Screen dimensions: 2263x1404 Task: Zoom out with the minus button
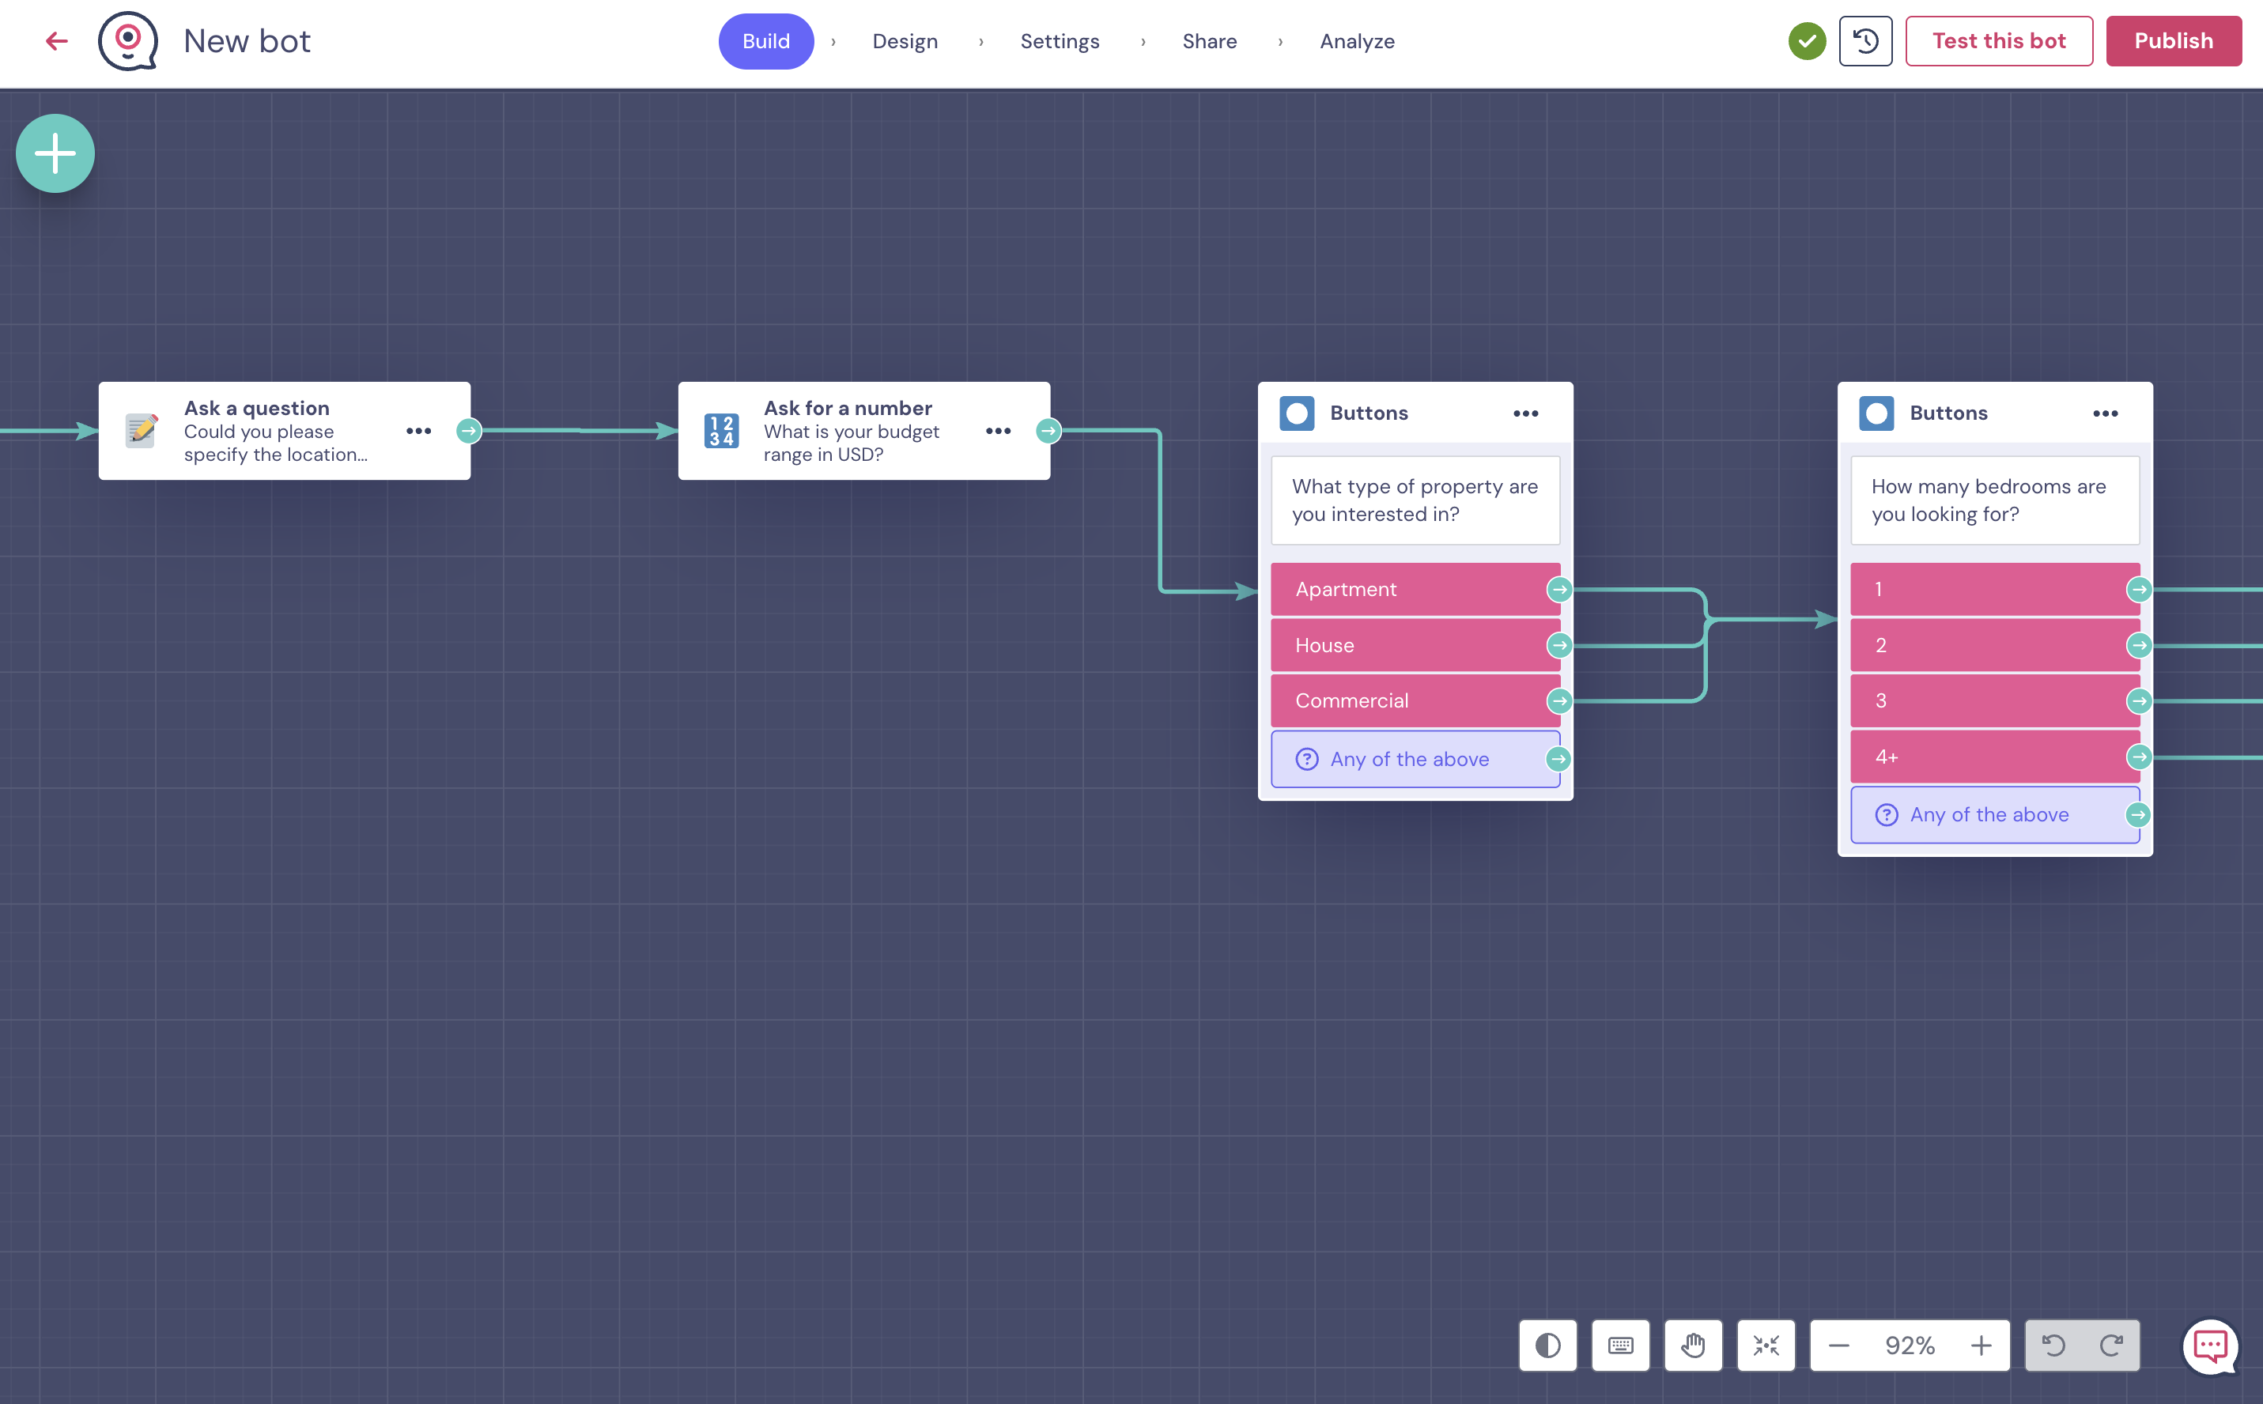pos(1838,1345)
